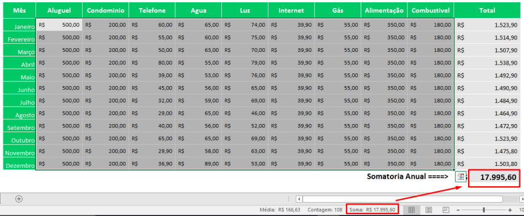Click the Outubro row label
This screenshot has height=216, width=524.
click(19, 139)
